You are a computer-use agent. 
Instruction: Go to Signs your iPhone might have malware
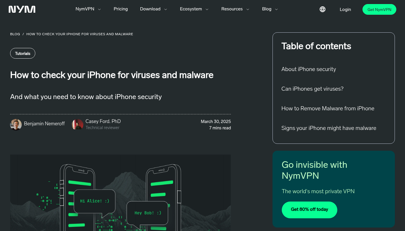pos(329,128)
